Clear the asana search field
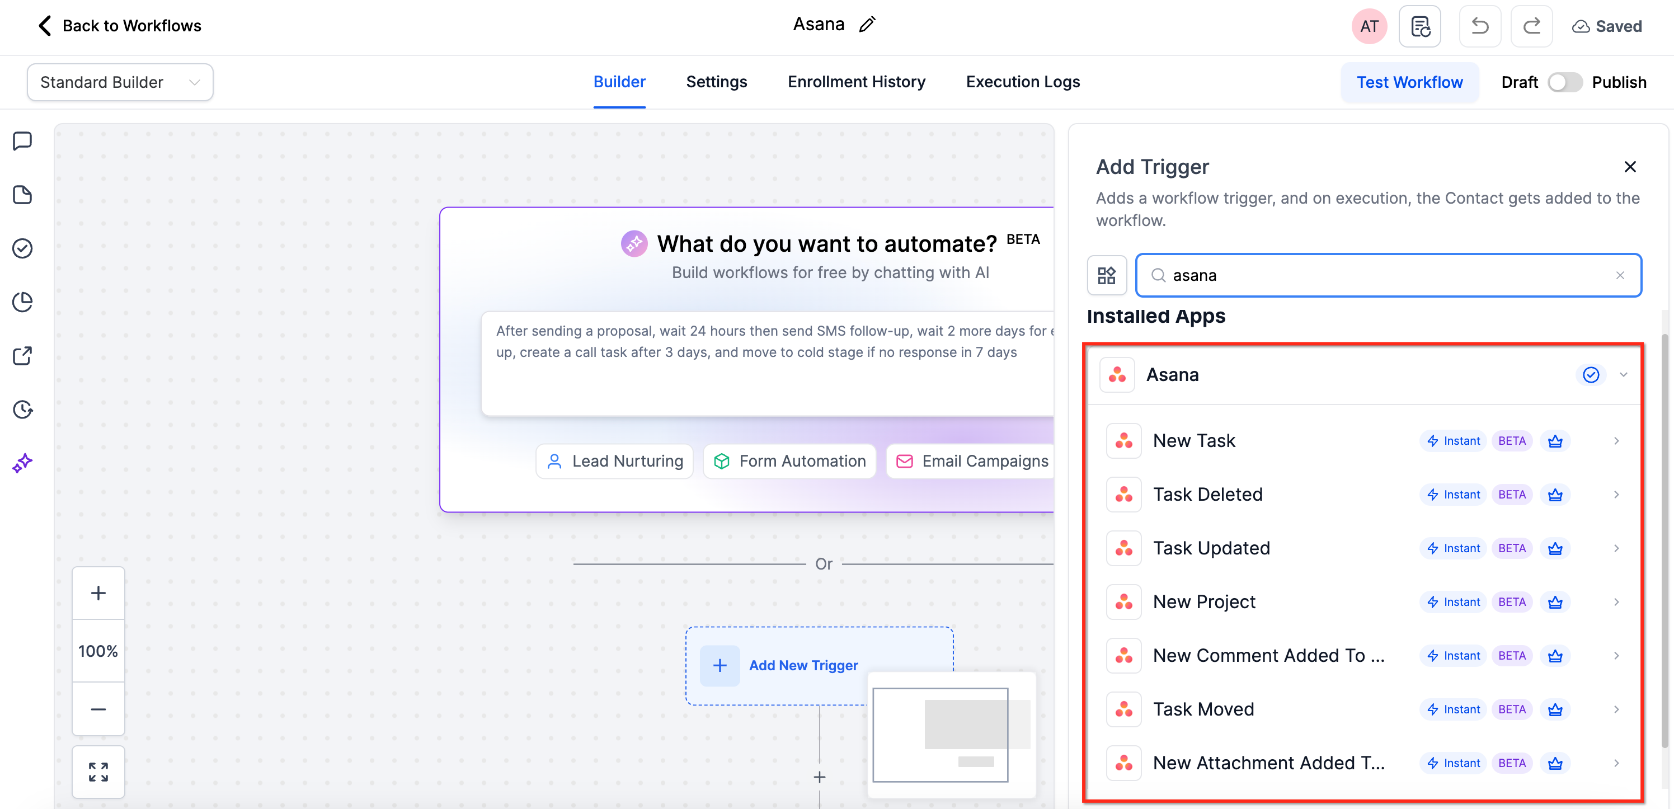The width and height of the screenshot is (1674, 809). coord(1620,275)
